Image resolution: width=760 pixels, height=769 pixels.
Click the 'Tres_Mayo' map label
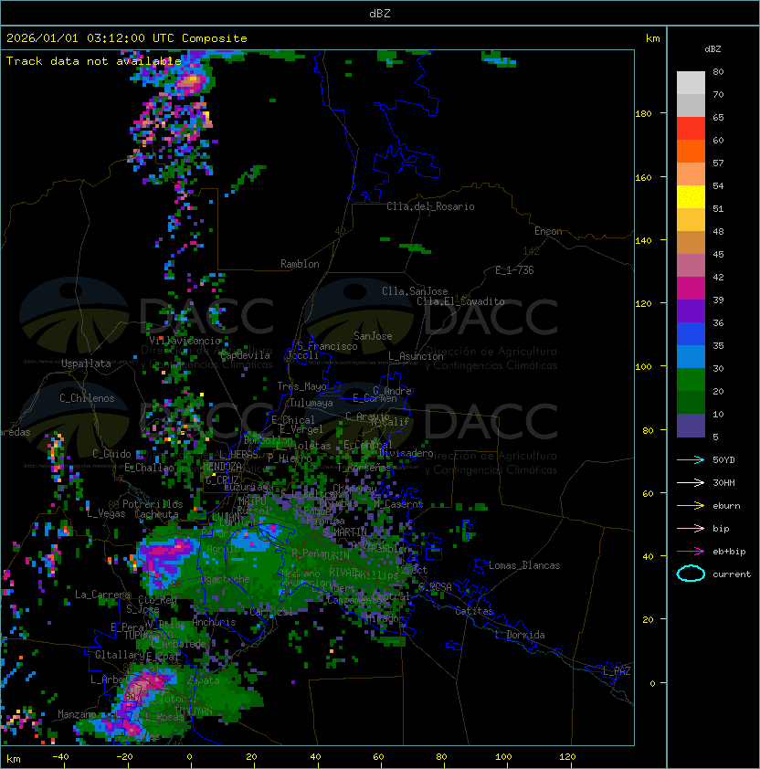[301, 386]
